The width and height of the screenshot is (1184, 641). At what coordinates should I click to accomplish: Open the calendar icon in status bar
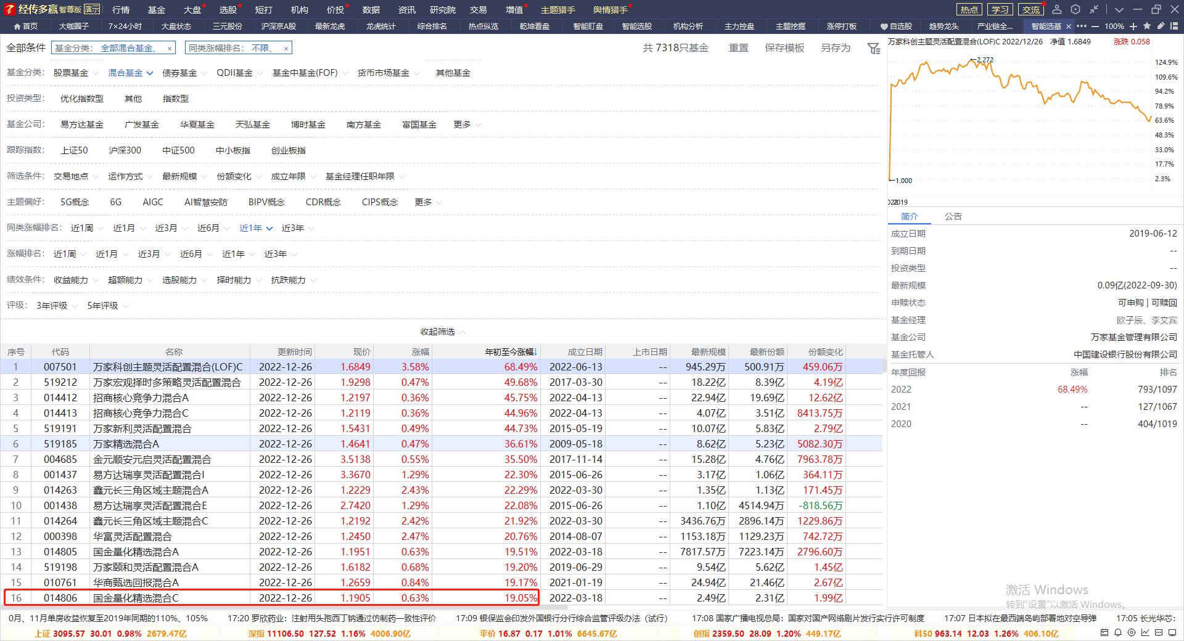tap(1104, 632)
